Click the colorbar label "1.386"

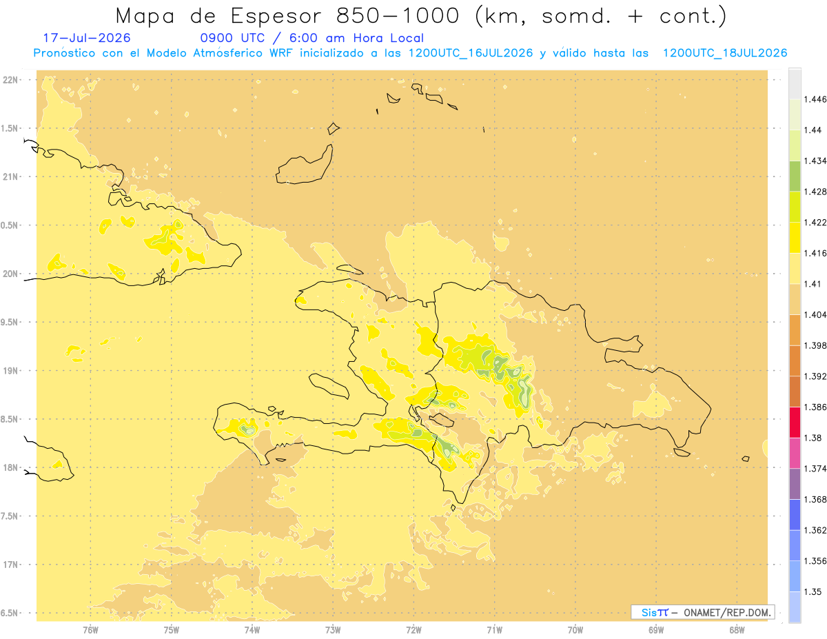pyautogui.click(x=815, y=407)
